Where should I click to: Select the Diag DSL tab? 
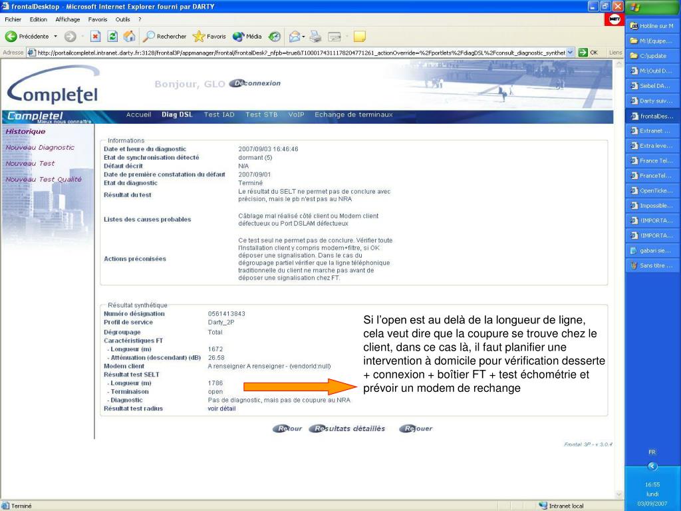(177, 114)
